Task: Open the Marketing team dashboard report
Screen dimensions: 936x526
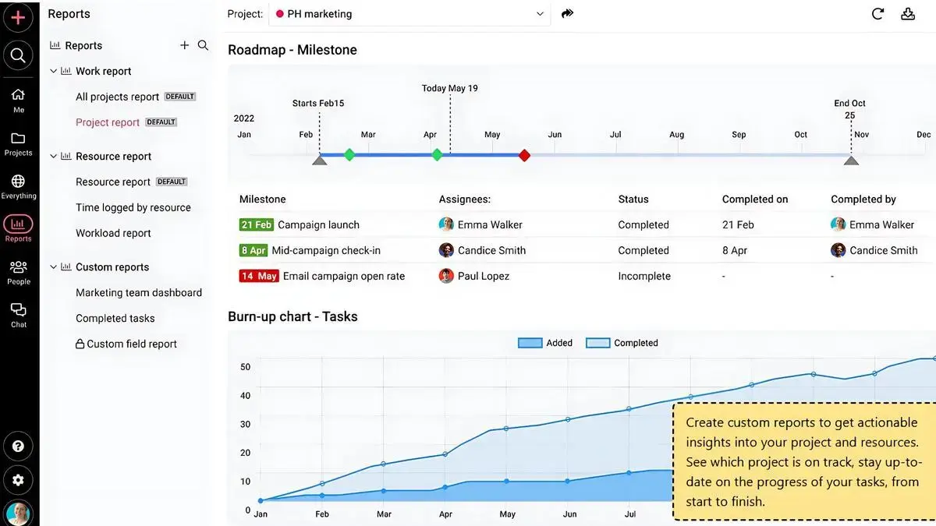Action: coord(138,293)
